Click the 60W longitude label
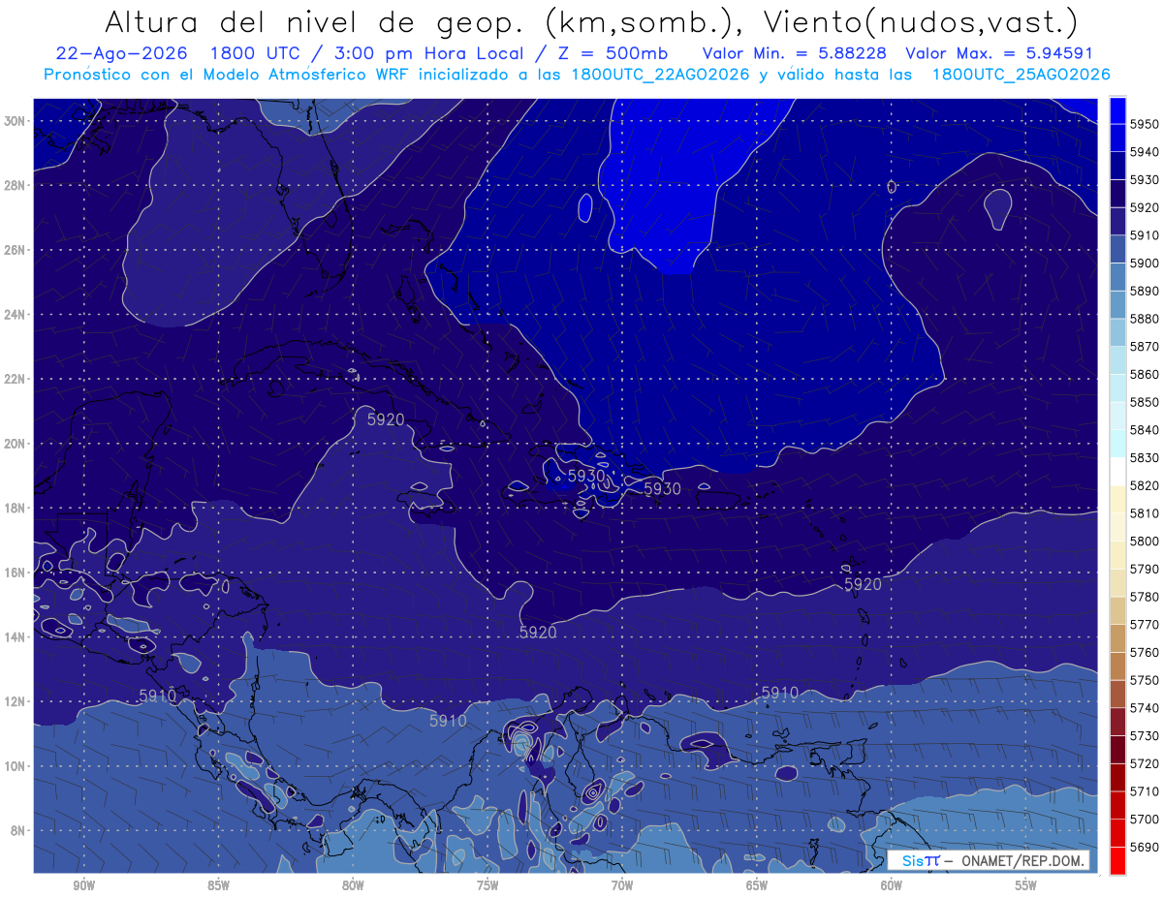1163x898 pixels. click(892, 885)
